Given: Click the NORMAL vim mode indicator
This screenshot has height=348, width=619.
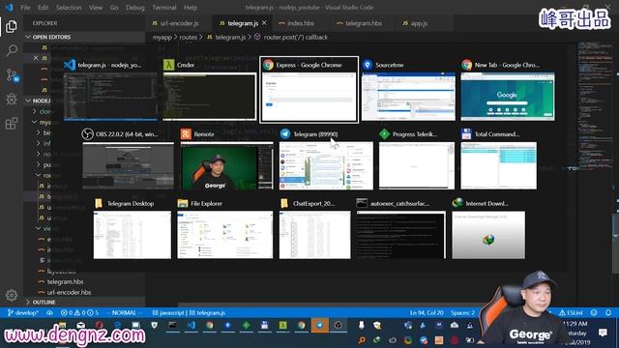Looking at the screenshot, I should tap(124, 313).
